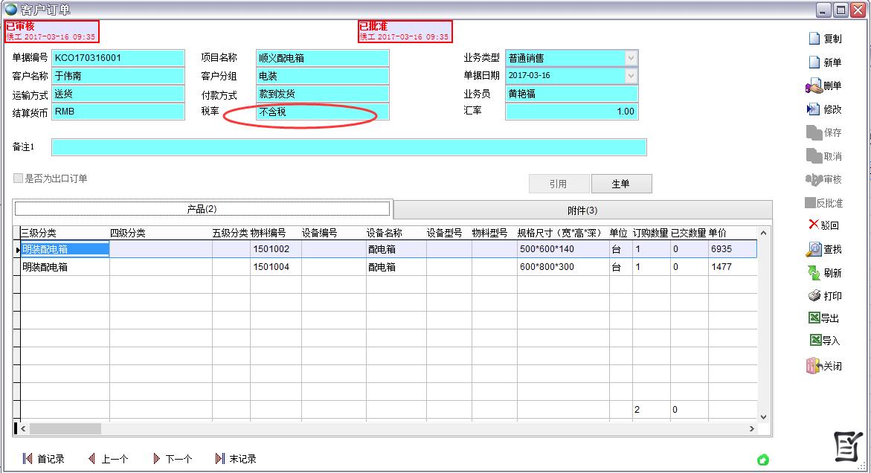Click the 打印 (Print) icon
This screenshot has width=871, height=473.
pos(826,295)
